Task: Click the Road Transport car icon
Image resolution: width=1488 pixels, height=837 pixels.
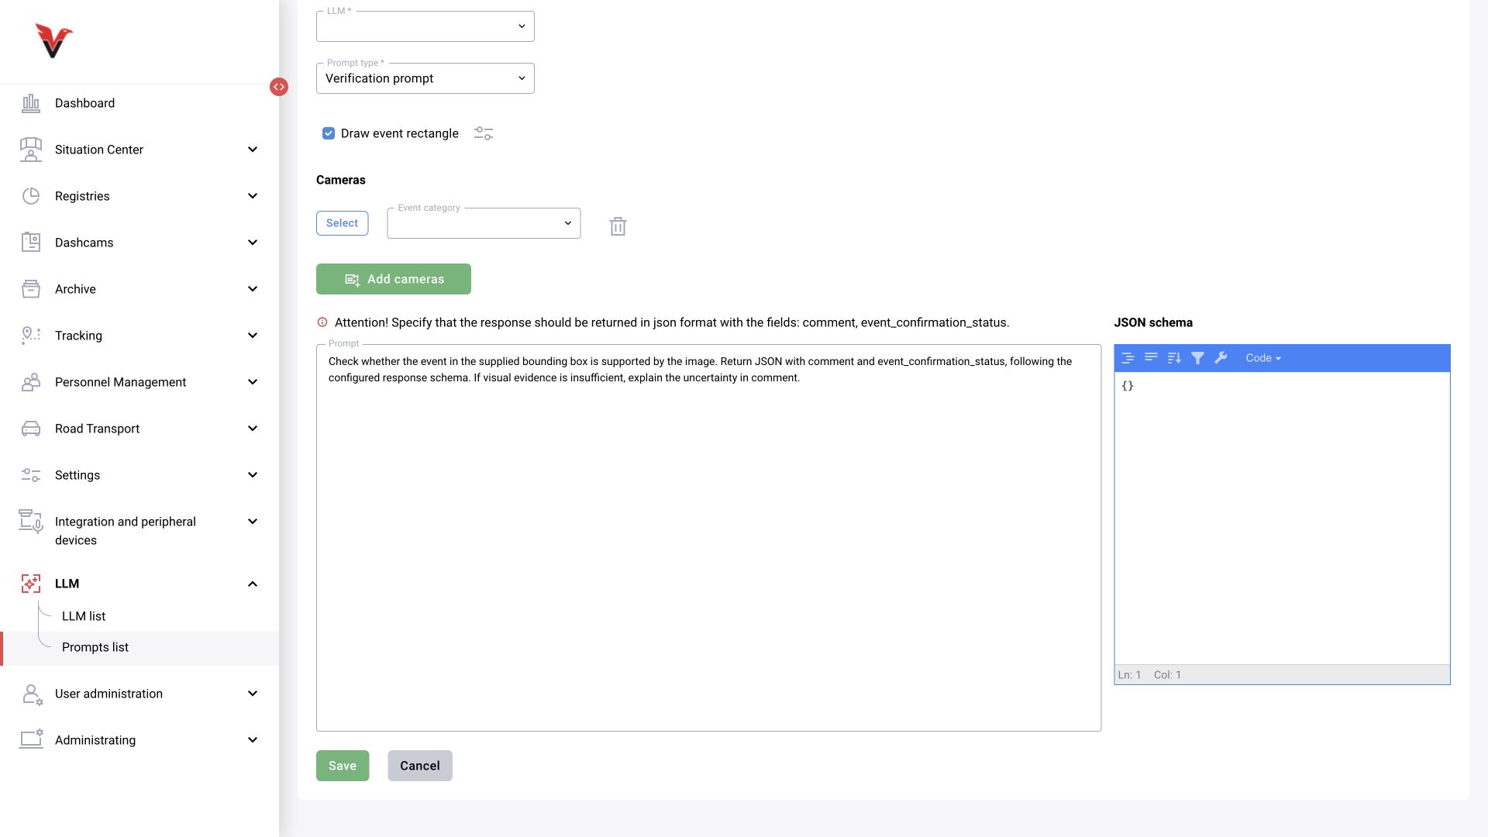Action: 31,429
